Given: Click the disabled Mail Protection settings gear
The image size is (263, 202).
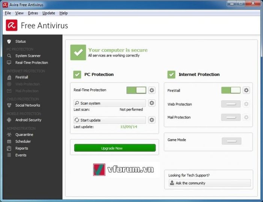Looking at the screenshot, I should (246, 117).
